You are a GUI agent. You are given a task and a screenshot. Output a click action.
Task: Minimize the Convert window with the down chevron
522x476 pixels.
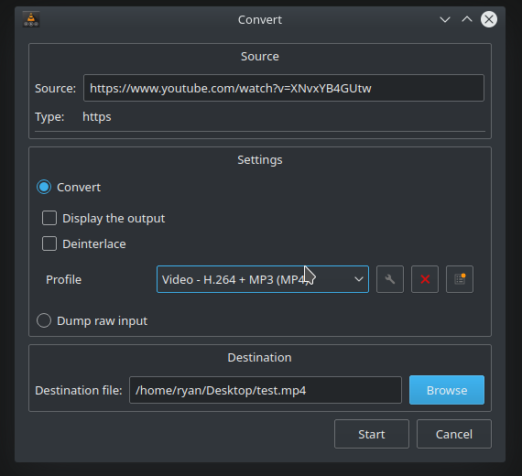pyautogui.click(x=445, y=19)
